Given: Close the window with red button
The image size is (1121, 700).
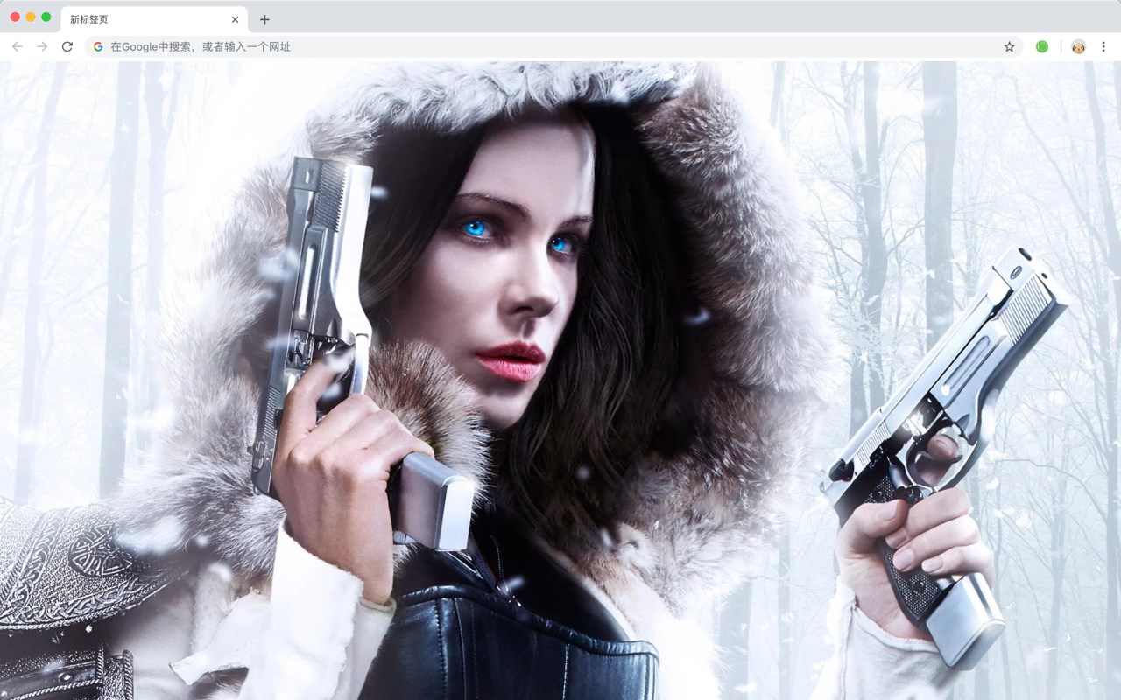Looking at the screenshot, I should (15, 17).
